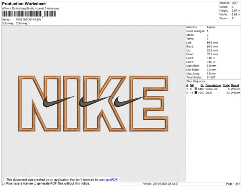The height and width of the screenshot is (187, 242).
Task: Click the 'EndY:' label
Action: tap(190, 62)
